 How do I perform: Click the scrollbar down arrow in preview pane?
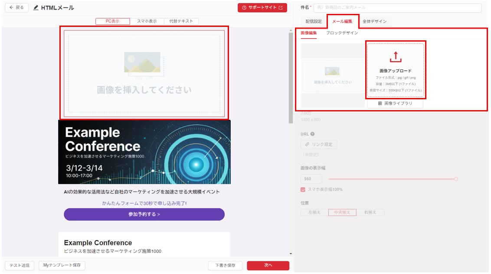click(x=291, y=254)
